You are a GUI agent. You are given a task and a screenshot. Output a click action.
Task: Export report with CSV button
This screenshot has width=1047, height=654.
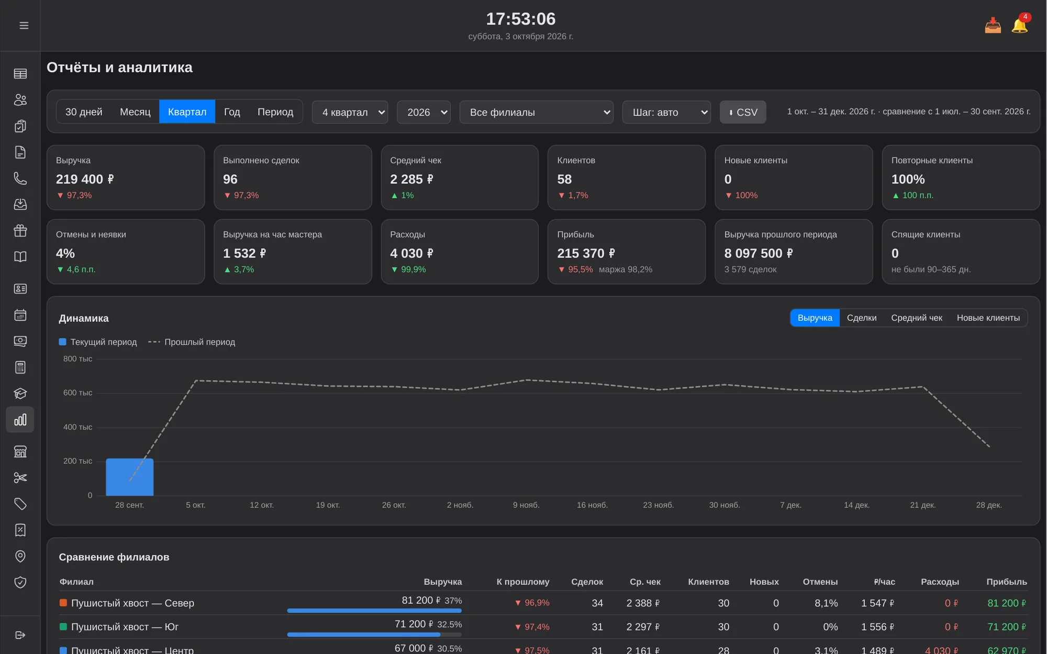point(743,112)
